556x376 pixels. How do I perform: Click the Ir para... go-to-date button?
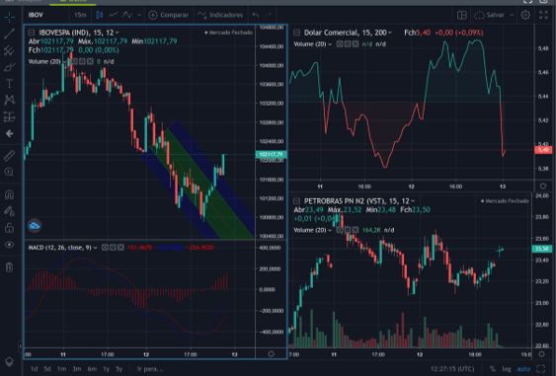click(150, 369)
